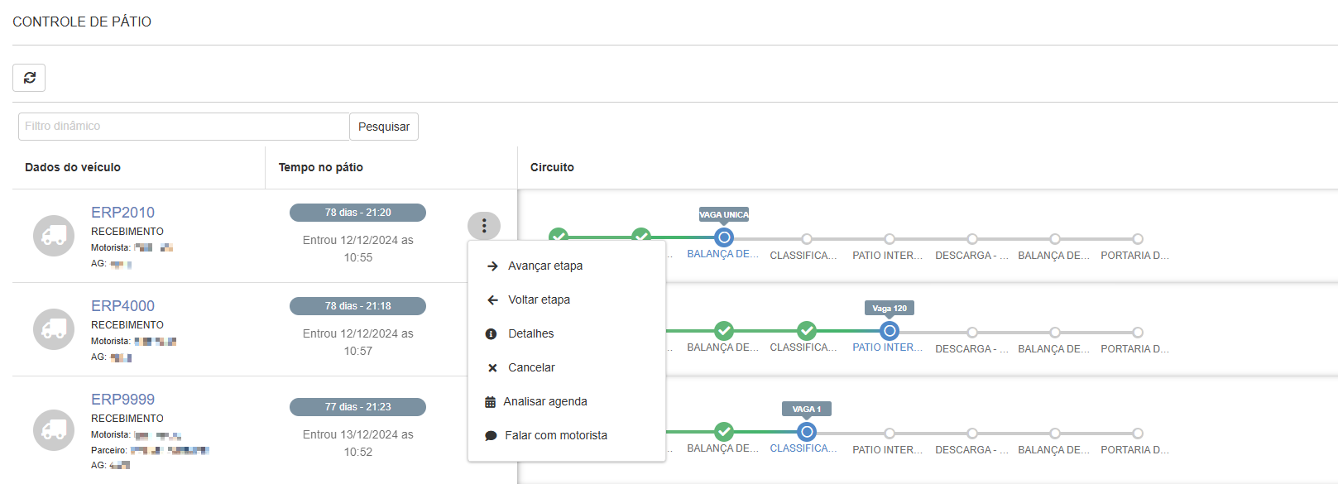Click the green check on ERP4000 CLASSIFICA step
The image size is (1338, 484).
(x=807, y=331)
